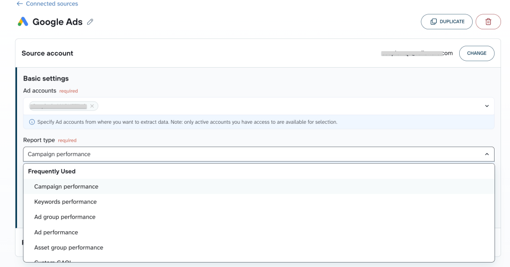Select Ad group performance option

pos(259,217)
